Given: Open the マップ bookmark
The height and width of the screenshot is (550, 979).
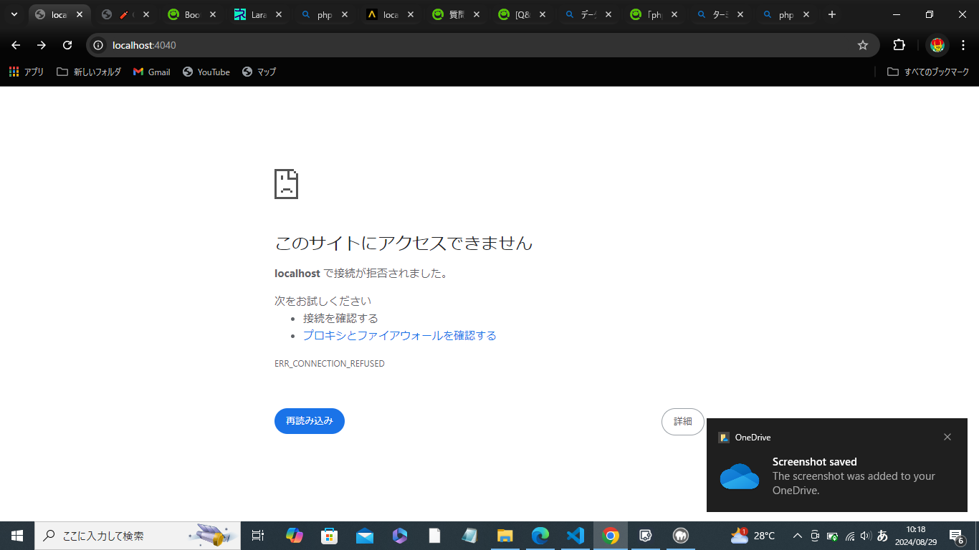Looking at the screenshot, I should (259, 72).
